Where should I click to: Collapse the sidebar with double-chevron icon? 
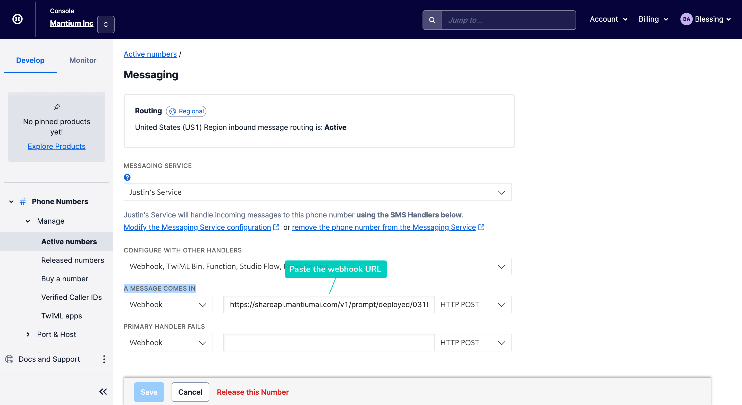pos(103,391)
